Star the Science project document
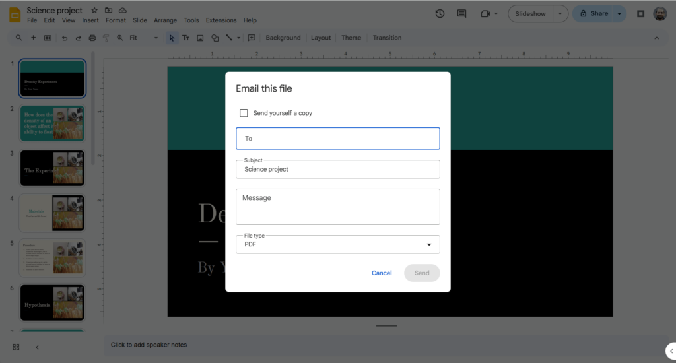The image size is (676, 363). [94, 11]
